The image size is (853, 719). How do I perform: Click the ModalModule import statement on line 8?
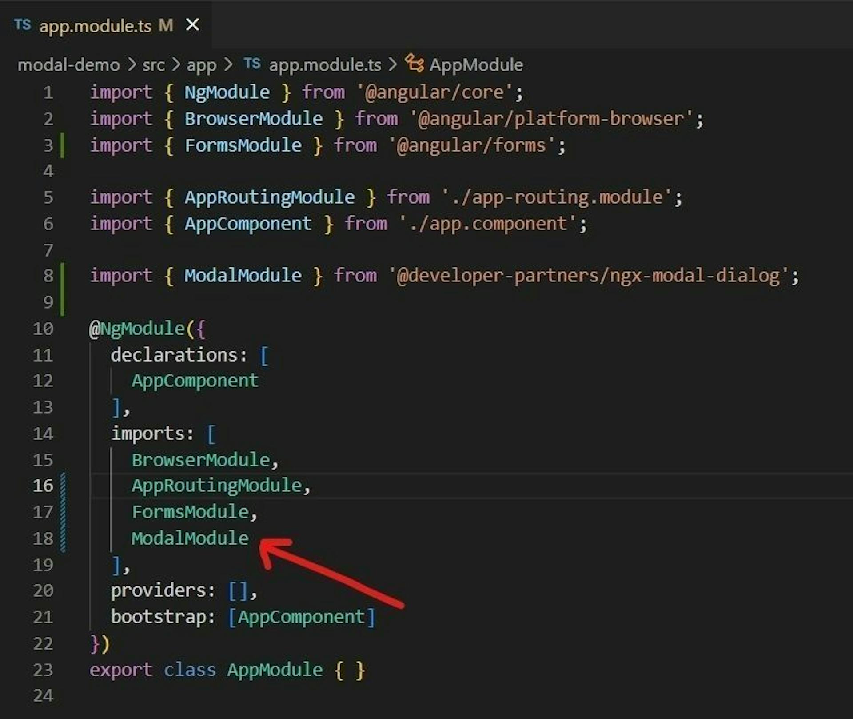coord(444,275)
